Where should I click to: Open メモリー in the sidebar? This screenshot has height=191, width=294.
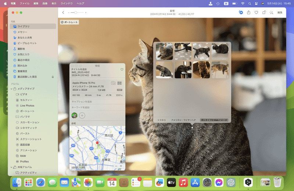tap(33, 32)
